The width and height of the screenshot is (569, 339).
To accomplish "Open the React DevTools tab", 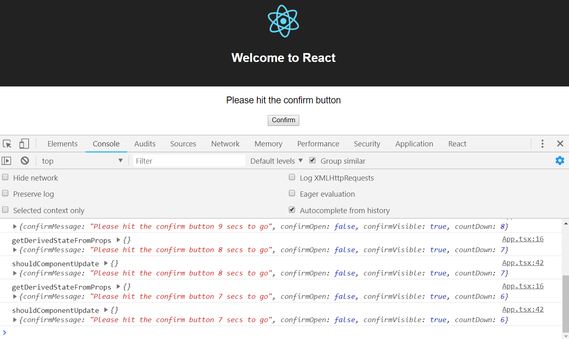I will click(x=457, y=144).
